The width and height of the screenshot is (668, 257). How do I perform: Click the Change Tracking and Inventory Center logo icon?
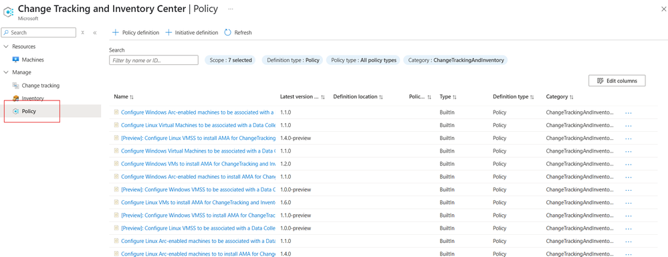pyautogui.click(x=8, y=11)
